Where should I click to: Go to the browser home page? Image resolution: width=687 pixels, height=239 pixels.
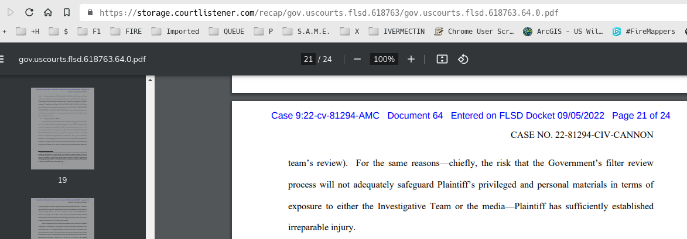pos(48,12)
